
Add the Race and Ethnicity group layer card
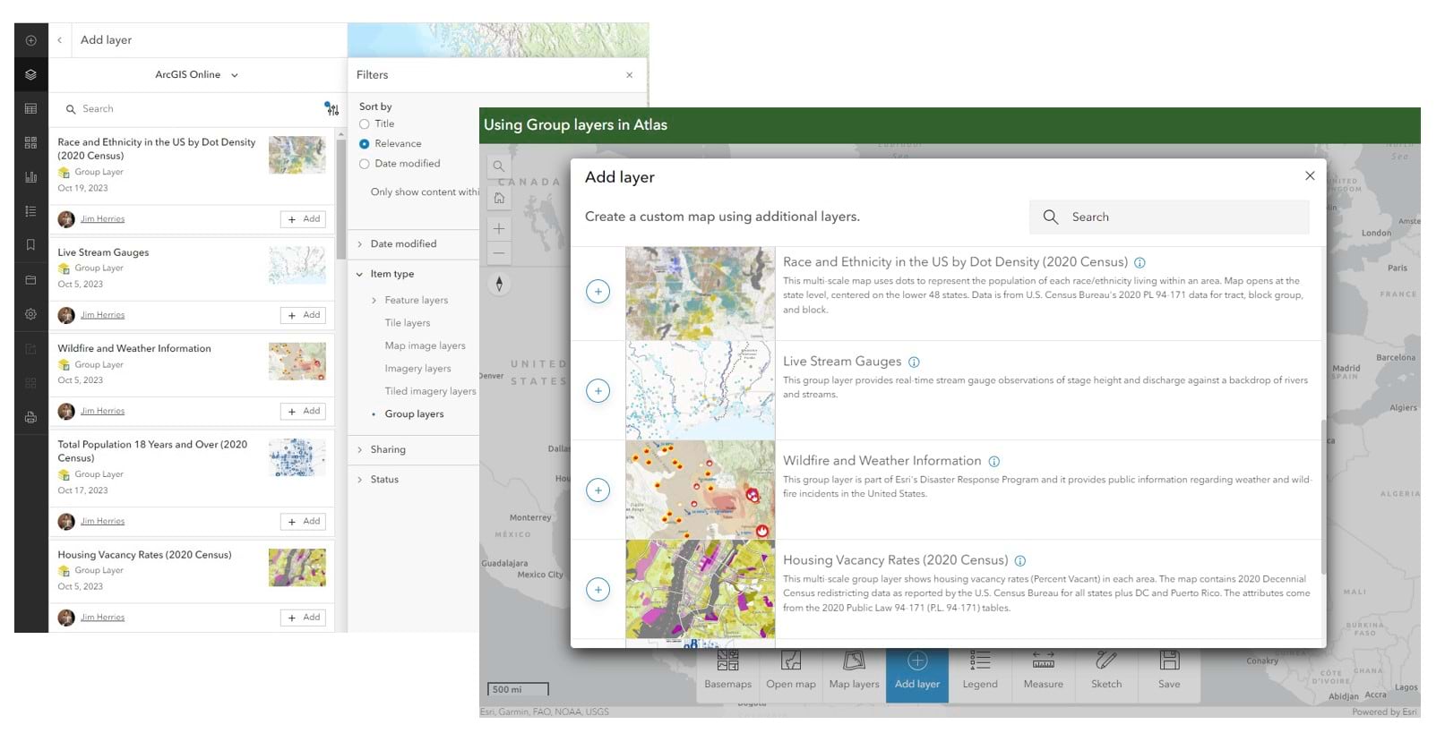click(x=303, y=219)
